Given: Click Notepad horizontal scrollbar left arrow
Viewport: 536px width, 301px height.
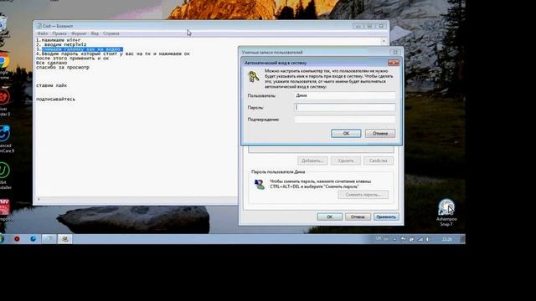Looking at the screenshot, I should [39, 199].
